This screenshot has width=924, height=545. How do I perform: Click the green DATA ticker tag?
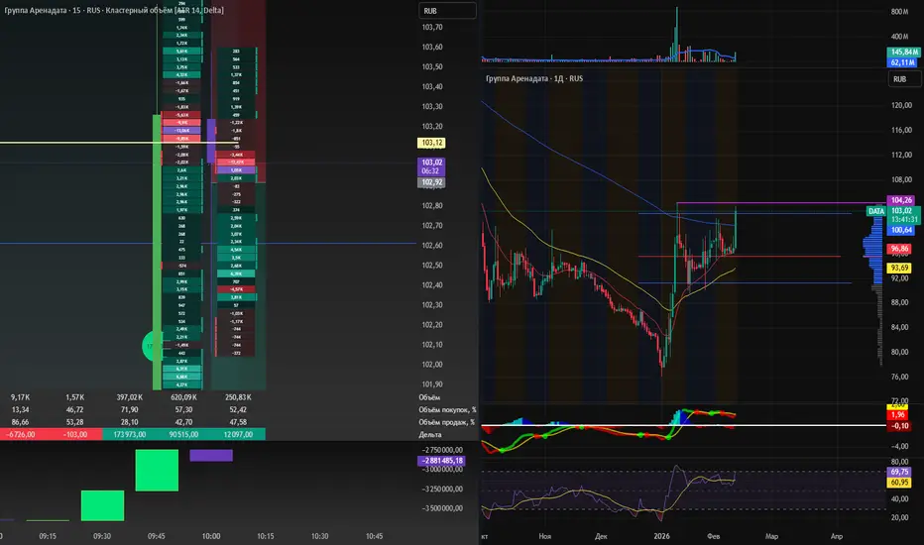(x=876, y=211)
